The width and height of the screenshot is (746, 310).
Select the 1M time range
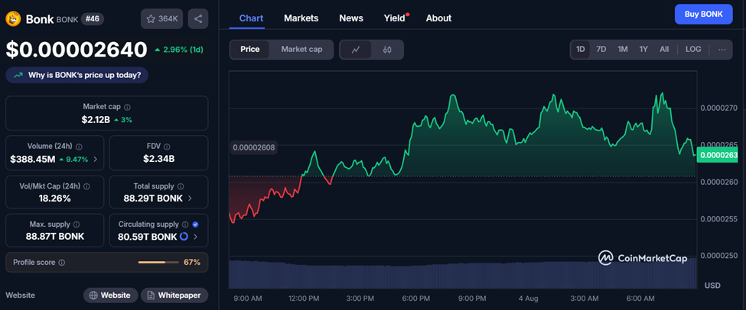pyautogui.click(x=623, y=50)
